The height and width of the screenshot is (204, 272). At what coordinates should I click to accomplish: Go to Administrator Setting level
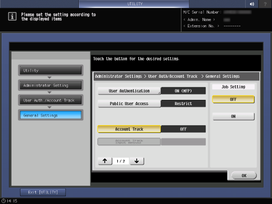(x=51, y=85)
